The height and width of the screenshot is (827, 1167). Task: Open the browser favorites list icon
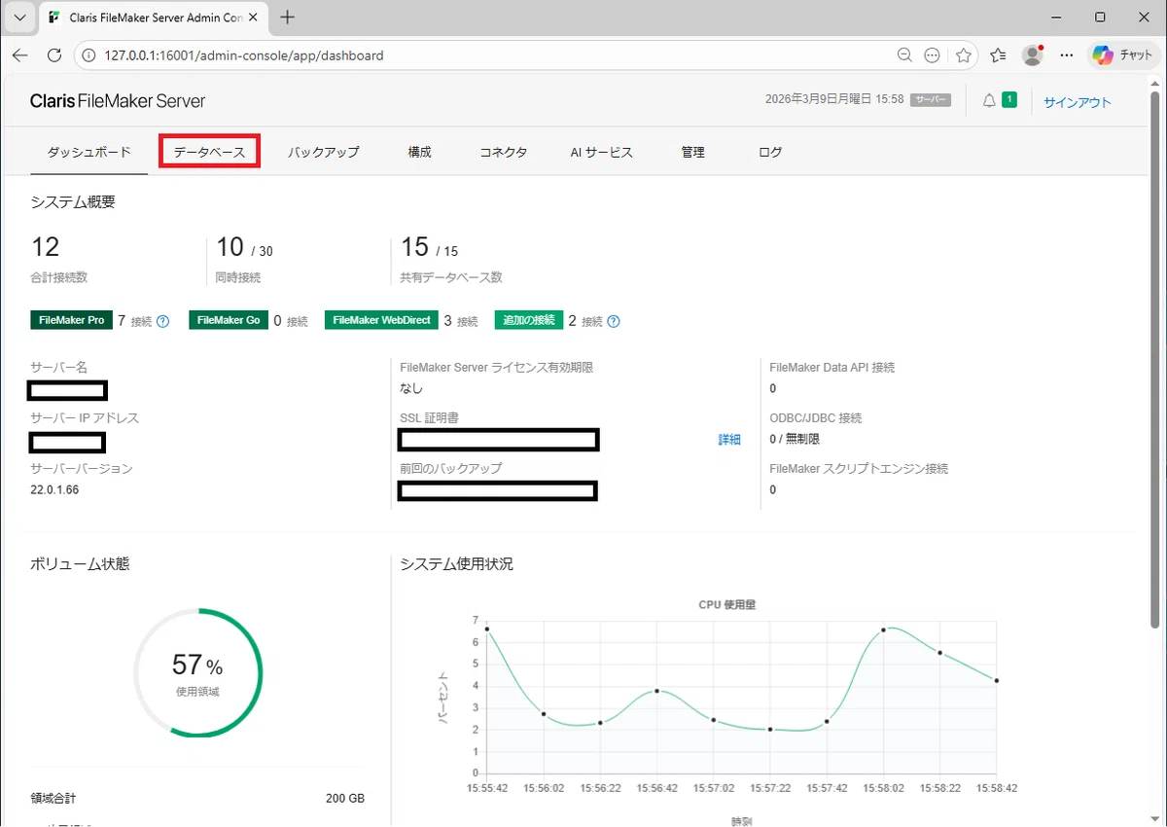coord(998,55)
